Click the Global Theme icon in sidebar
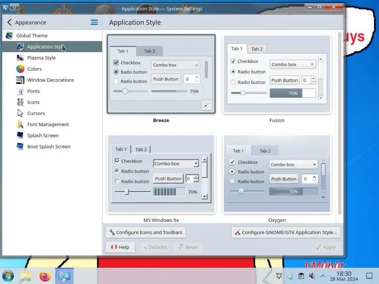 [x=9, y=35]
